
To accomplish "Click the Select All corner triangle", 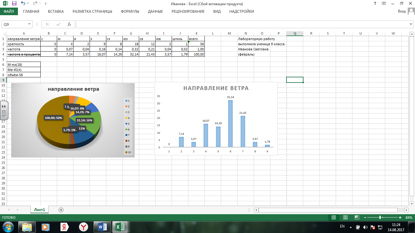I will (x=3, y=33).
